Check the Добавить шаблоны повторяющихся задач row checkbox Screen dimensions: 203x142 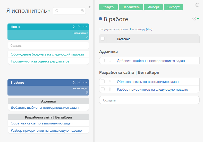coord(103,60)
